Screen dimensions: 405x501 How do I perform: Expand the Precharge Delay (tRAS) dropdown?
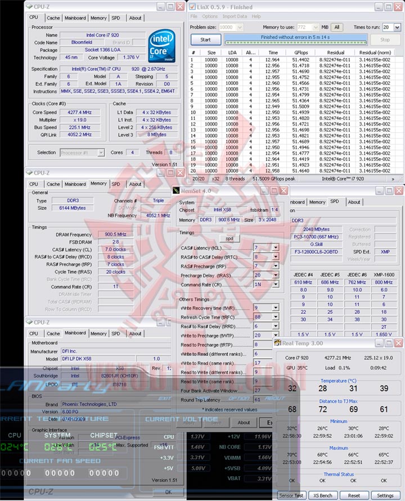[276, 275]
